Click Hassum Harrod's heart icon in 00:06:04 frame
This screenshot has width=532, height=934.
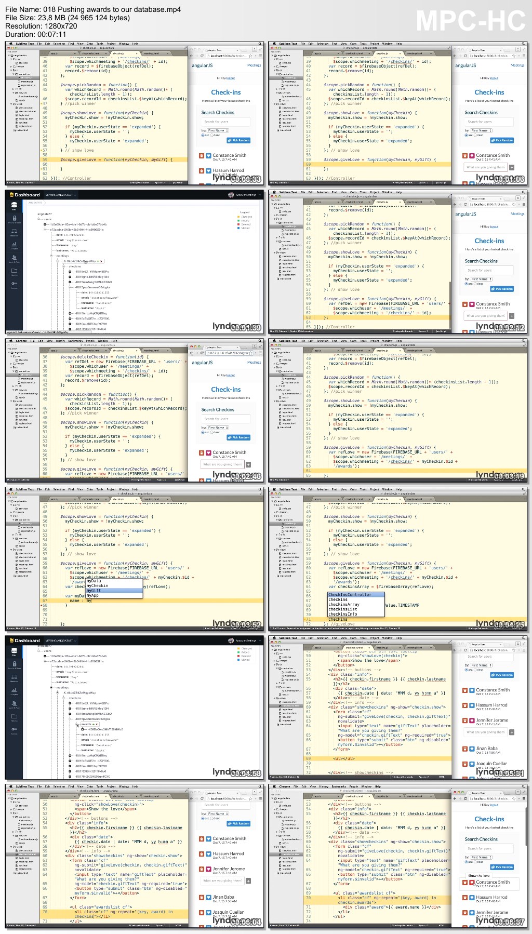(208, 853)
